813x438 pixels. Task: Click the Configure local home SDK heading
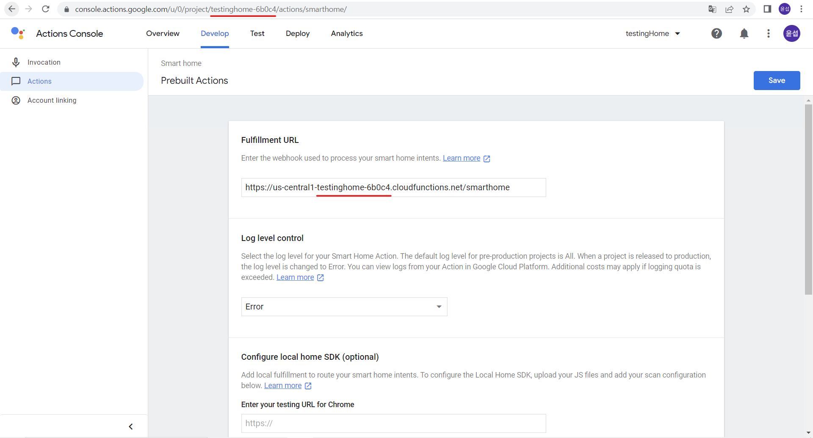(310, 357)
